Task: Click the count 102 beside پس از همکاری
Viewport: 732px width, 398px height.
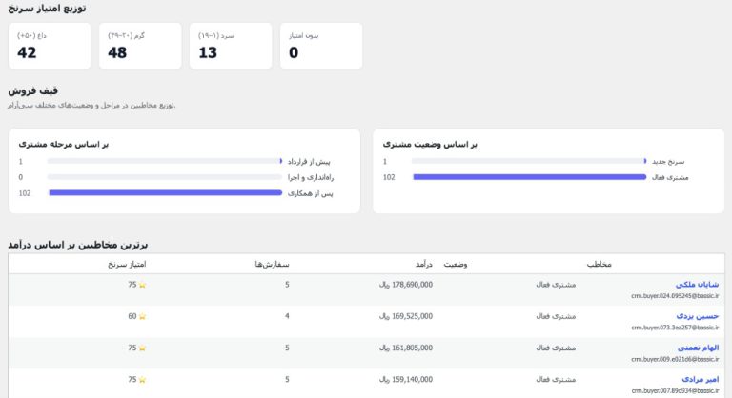Action: [25, 193]
